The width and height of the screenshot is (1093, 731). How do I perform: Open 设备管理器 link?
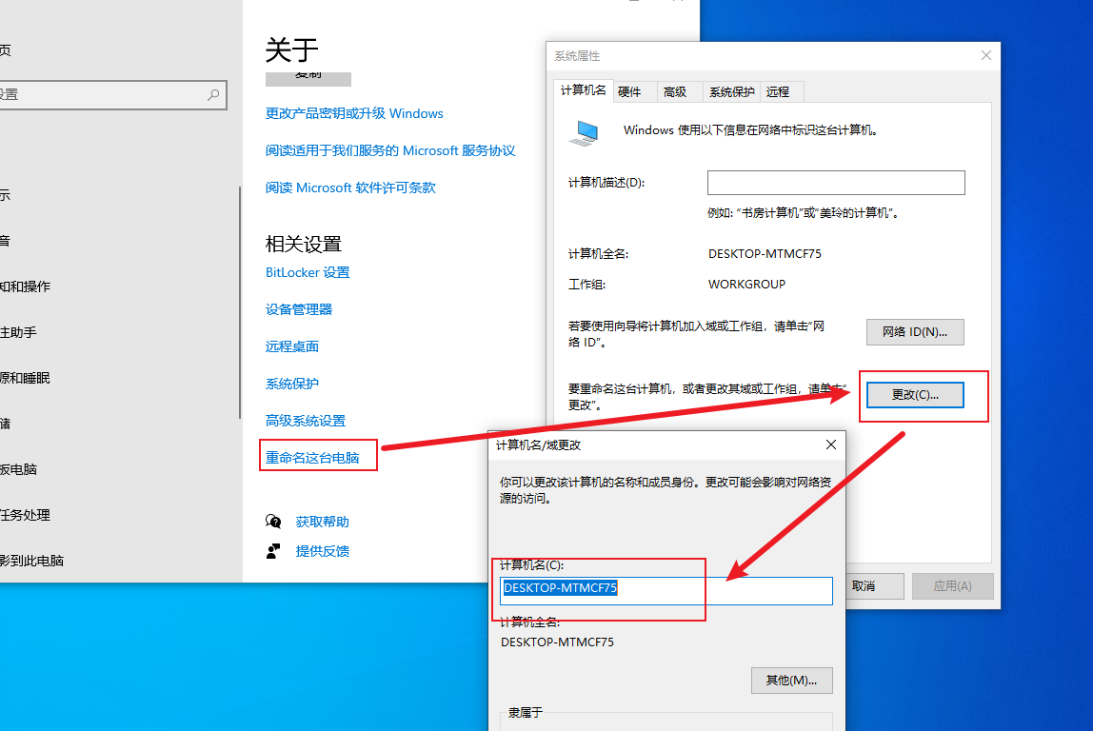point(299,309)
